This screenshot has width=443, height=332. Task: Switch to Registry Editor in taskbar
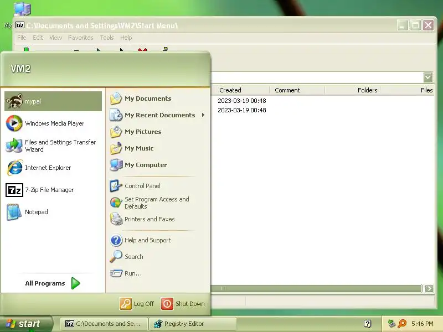[193, 324]
